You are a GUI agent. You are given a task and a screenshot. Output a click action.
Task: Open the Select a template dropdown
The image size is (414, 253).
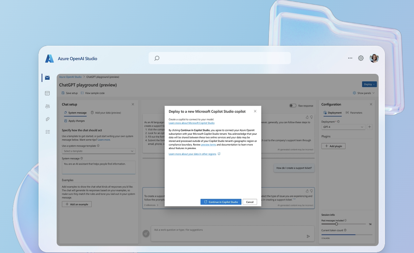99,151
